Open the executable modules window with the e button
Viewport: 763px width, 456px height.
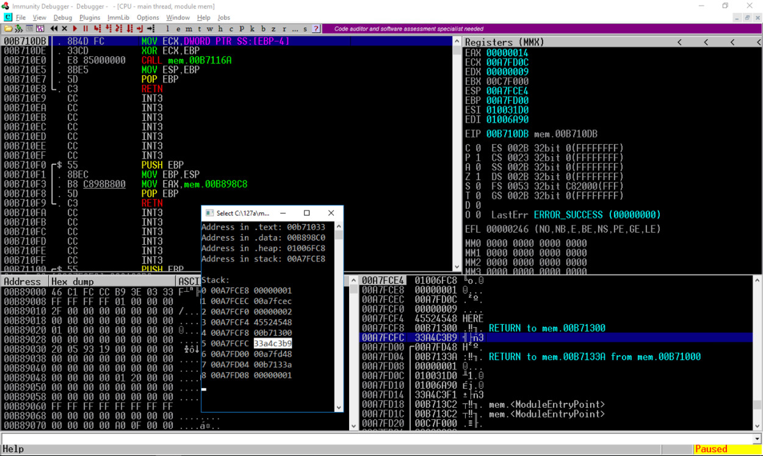coord(179,29)
